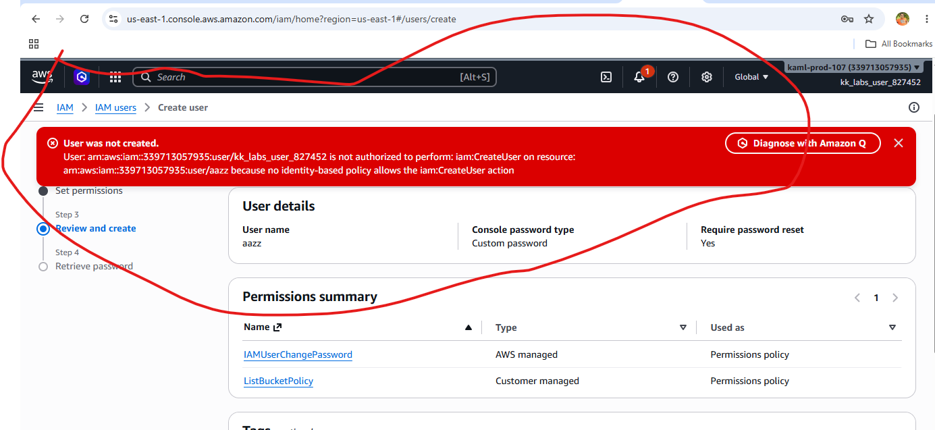935x430 pixels.
Task: Click the error status icon in banner
Action: 53,143
